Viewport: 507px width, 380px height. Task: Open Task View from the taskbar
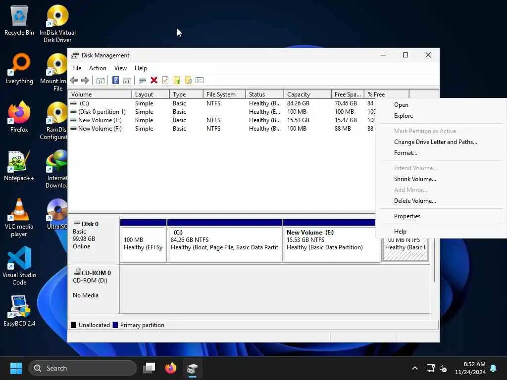pos(149,368)
